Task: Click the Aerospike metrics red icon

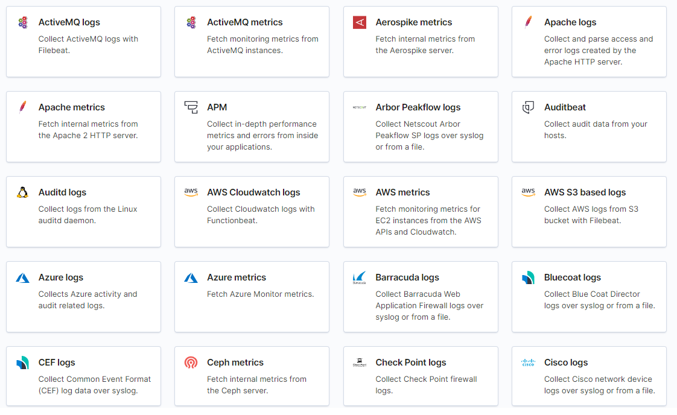Action: 360,23
